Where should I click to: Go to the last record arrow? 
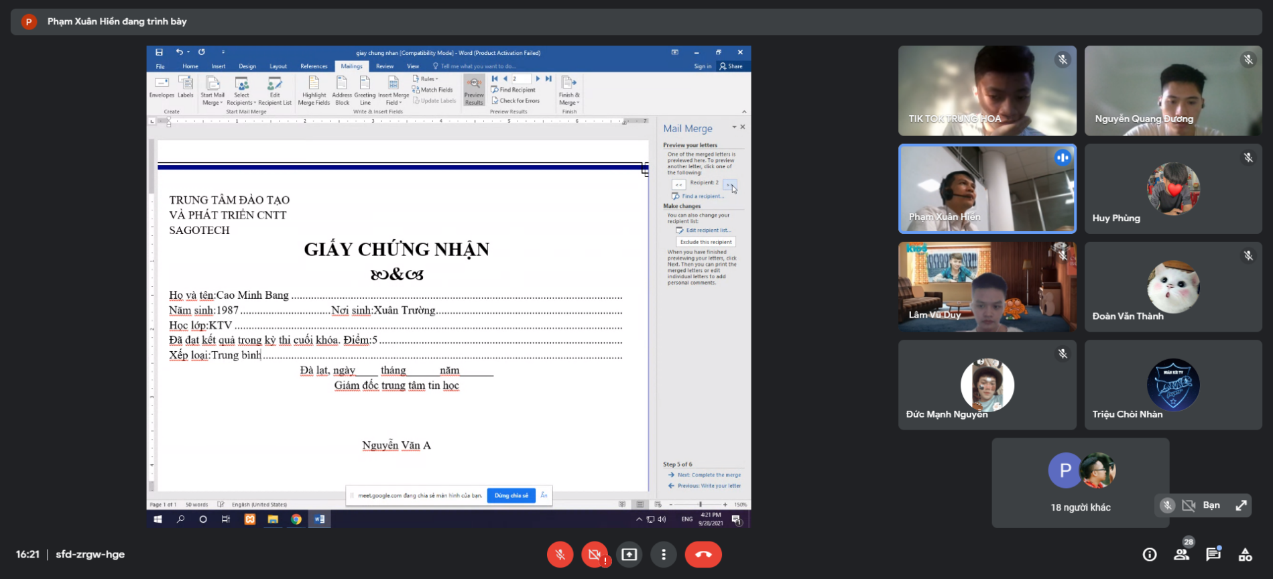pos(548,78)
